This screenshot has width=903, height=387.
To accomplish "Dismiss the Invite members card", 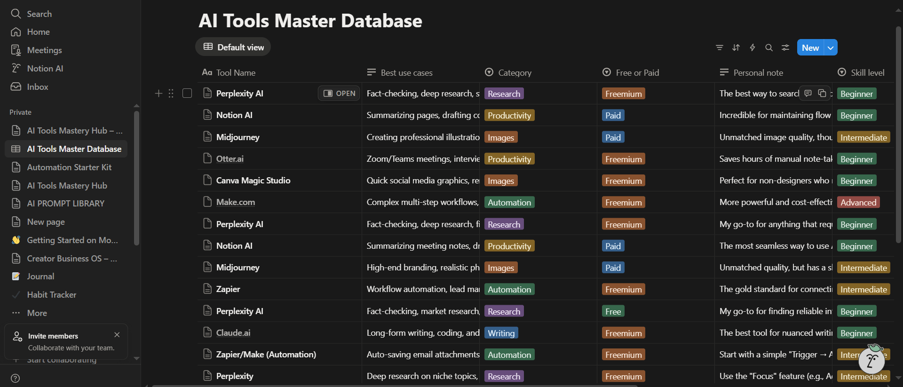I will (x=117, y=335).
